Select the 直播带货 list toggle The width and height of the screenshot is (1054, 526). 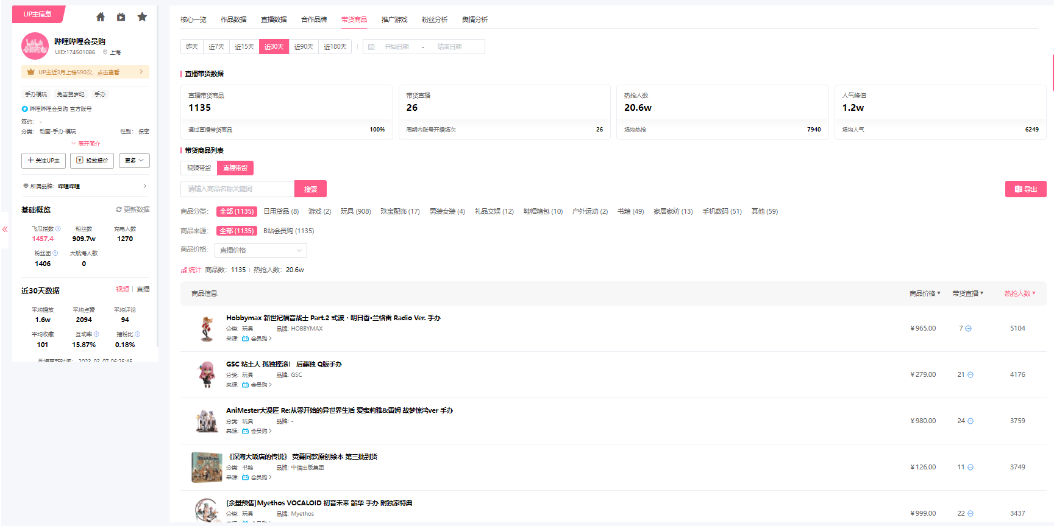(235, 168)
